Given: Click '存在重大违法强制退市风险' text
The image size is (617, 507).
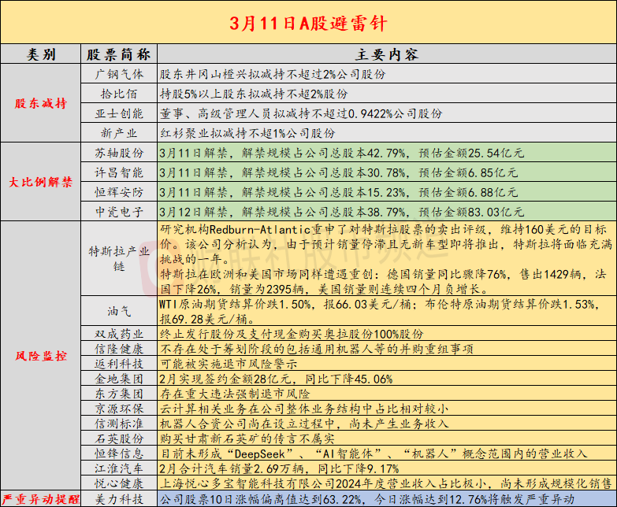Looking at the screenshot, I should [x=235, y=394].
